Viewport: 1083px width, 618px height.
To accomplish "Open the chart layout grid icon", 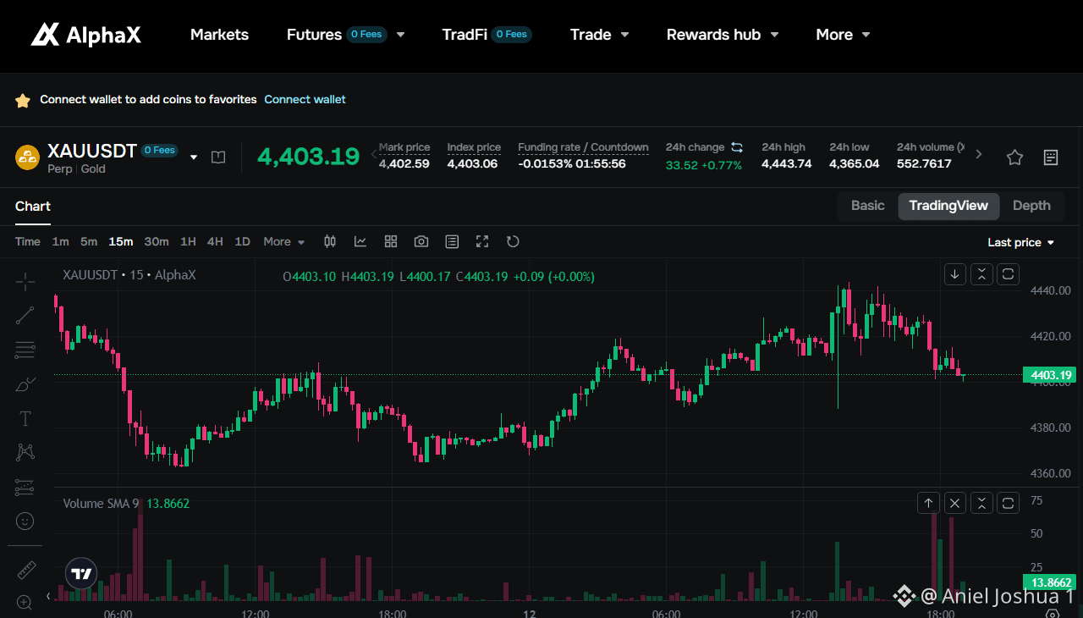I will coord(391,241).
